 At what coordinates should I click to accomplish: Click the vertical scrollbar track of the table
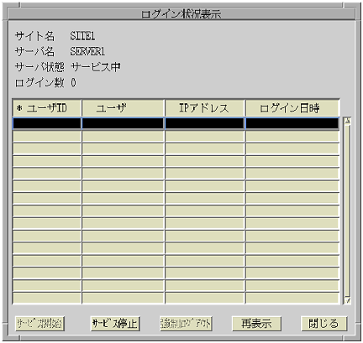[x=347, y=210]
